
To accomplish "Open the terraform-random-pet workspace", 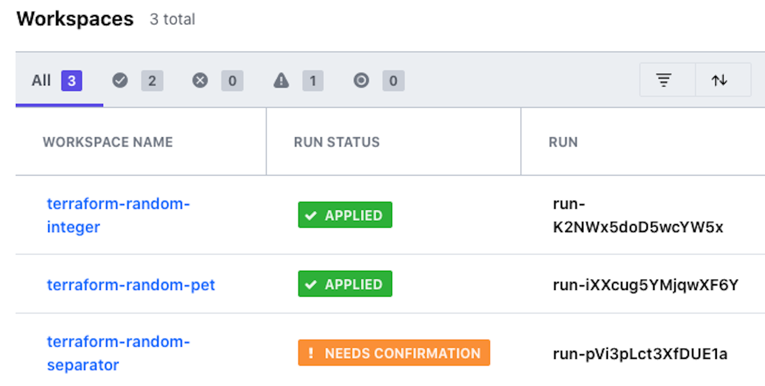I will click(x=131, y=284).
